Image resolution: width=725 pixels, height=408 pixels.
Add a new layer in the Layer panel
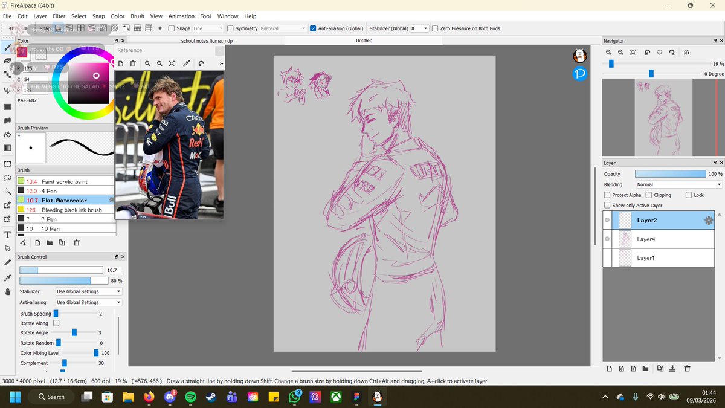pos(609,368)
